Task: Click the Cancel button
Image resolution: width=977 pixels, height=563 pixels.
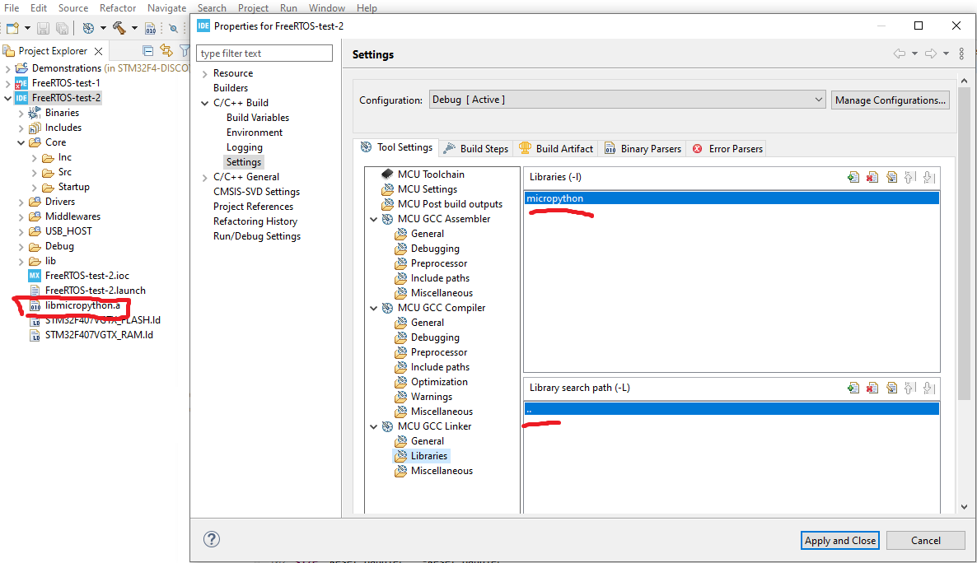Action: coord(925,540)
